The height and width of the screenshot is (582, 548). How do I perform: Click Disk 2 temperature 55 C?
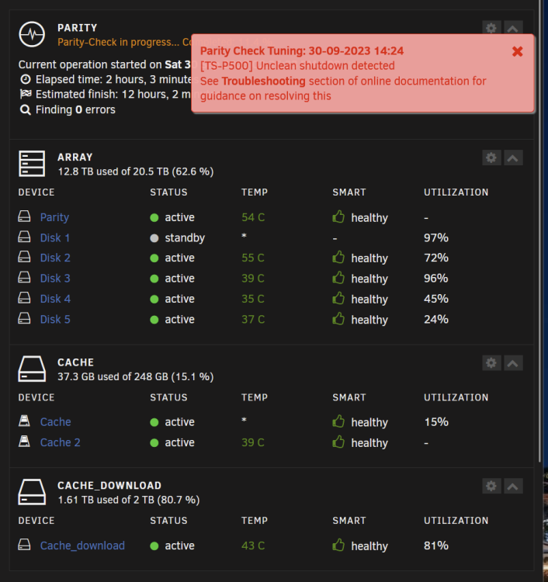[x=253, y=258]
